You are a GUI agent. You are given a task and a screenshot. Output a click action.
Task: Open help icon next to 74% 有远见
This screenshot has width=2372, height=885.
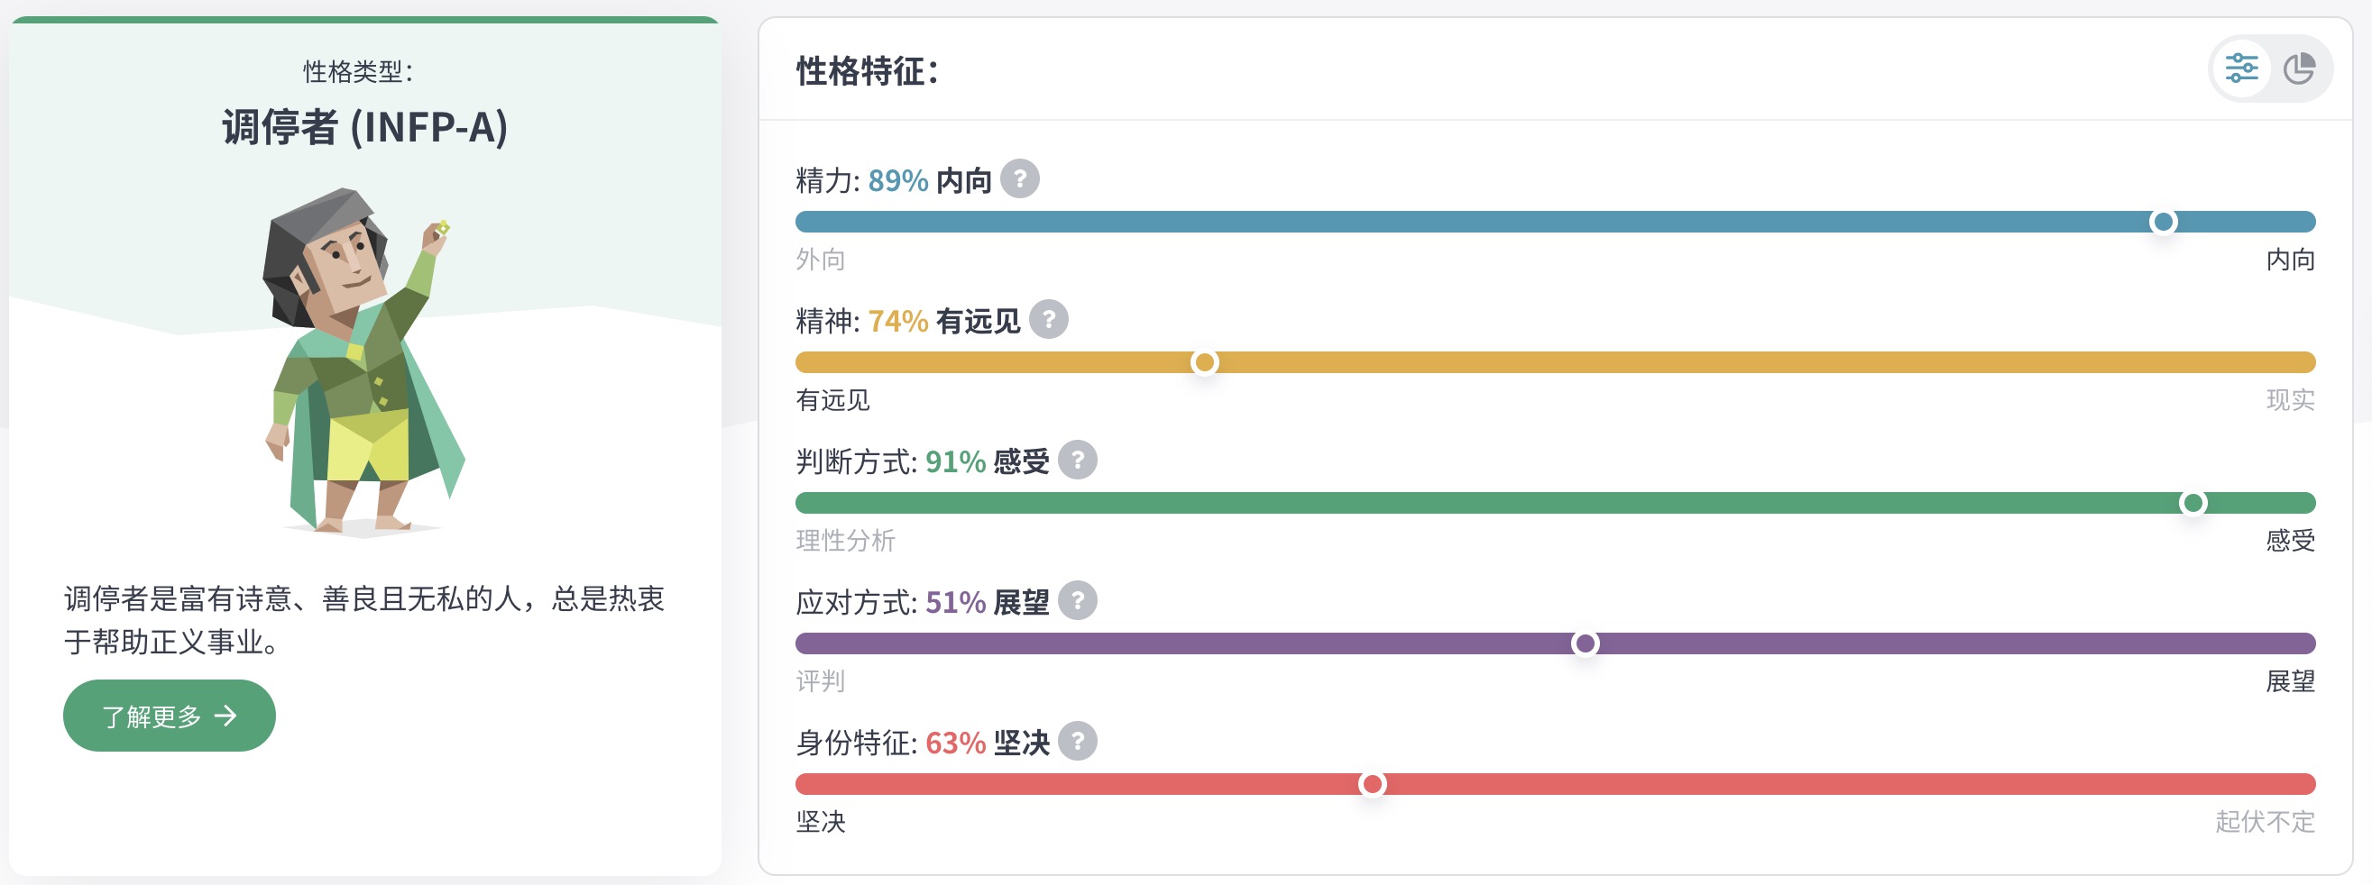pyautogui.click(x=1048, y=319)
